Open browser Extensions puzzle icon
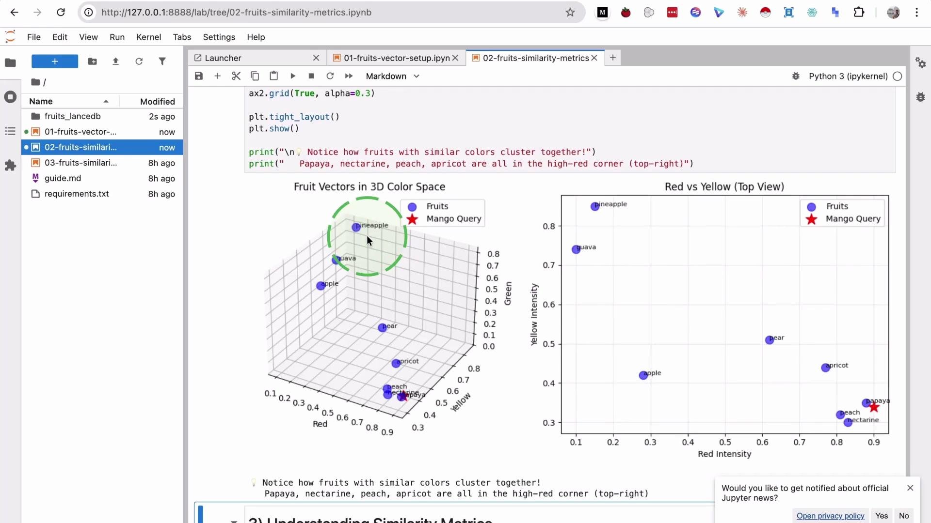The width and height of the screenshot is (931, 523). pyautogui.click(x=859, y=13)
